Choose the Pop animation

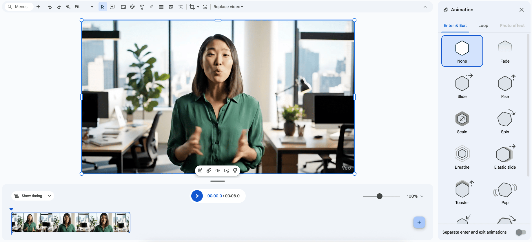click(505, 192)
